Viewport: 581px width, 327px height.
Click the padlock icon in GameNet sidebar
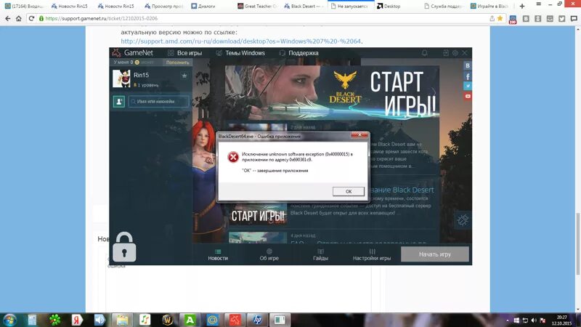click(124, 247)
